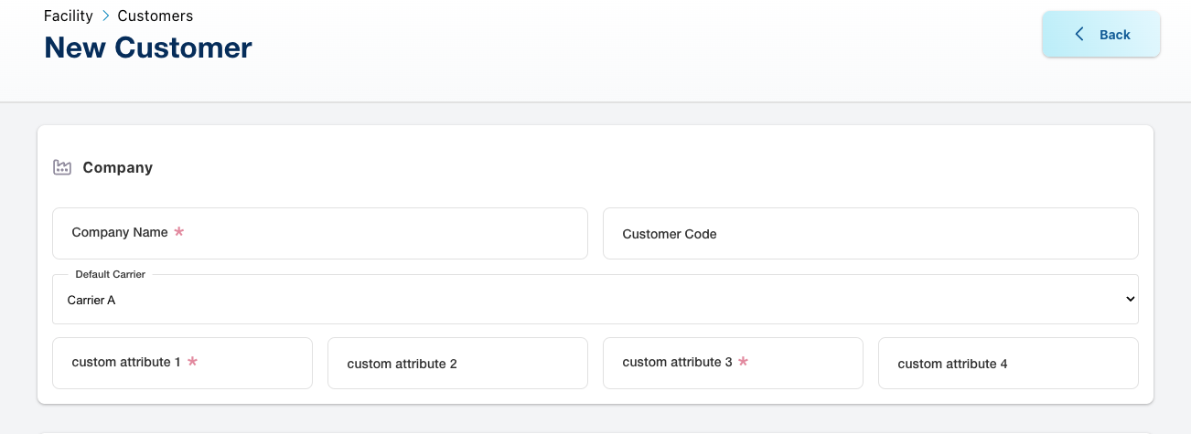Focus the custom attribute 4 input
Screen dimensions: 1191x434
[1008, 364]
